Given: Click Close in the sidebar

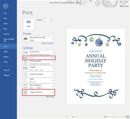Looking at the screenshot, I should (5, 62).
